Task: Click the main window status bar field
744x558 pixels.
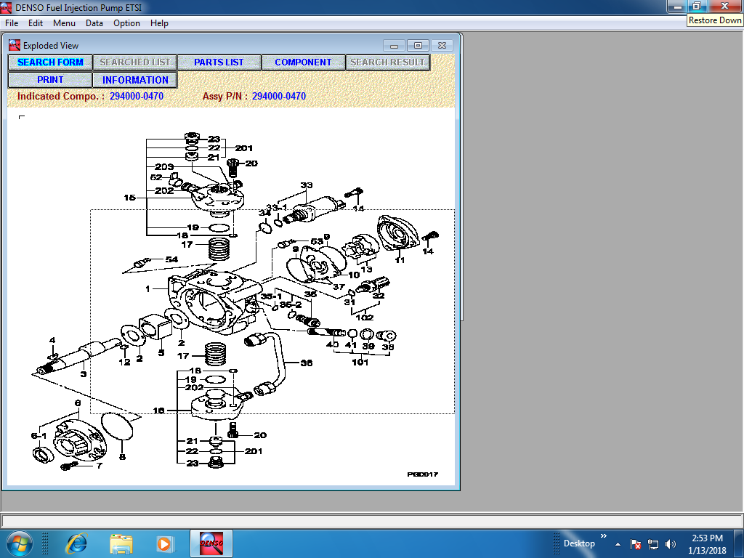Action: (371, 520)
